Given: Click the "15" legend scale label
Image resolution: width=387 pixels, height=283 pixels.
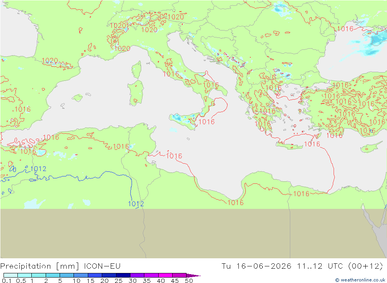Looking at the screenshot, I should 91,281.
